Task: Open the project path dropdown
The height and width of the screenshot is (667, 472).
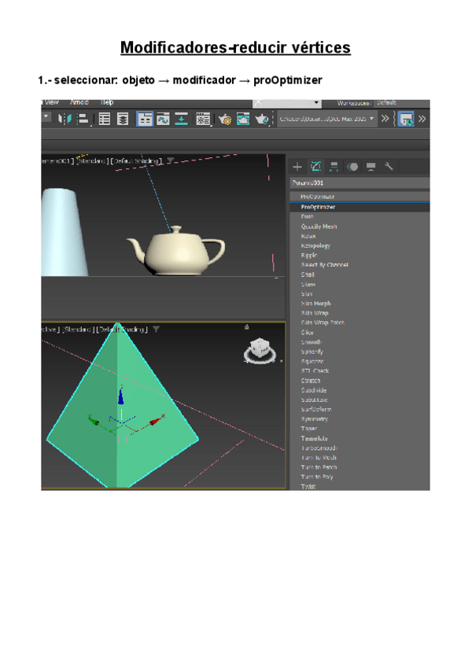Action: (326, 119)
